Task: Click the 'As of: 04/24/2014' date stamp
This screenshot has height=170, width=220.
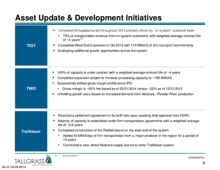Action: pos(14,167)
